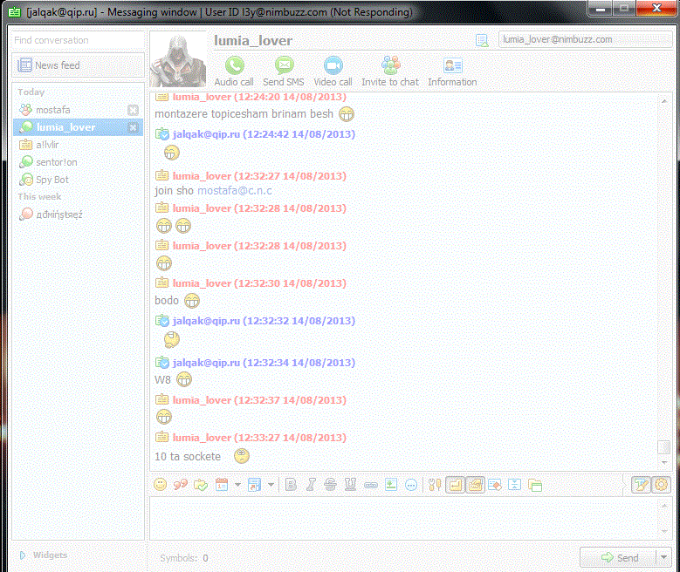Image resolution: width=680 pixels, height=572 pixels.
Task: Click the message templates icon
Action: coord(254,485)
